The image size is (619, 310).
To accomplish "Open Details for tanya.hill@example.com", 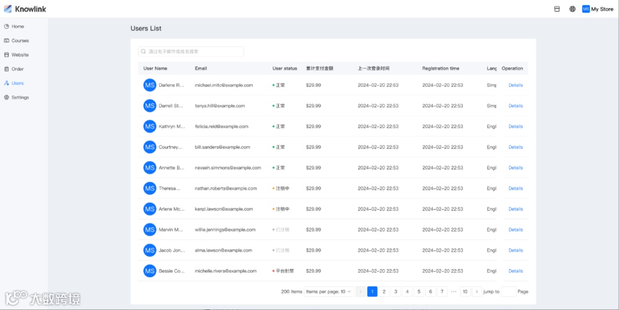I will (x=516, y=106).
